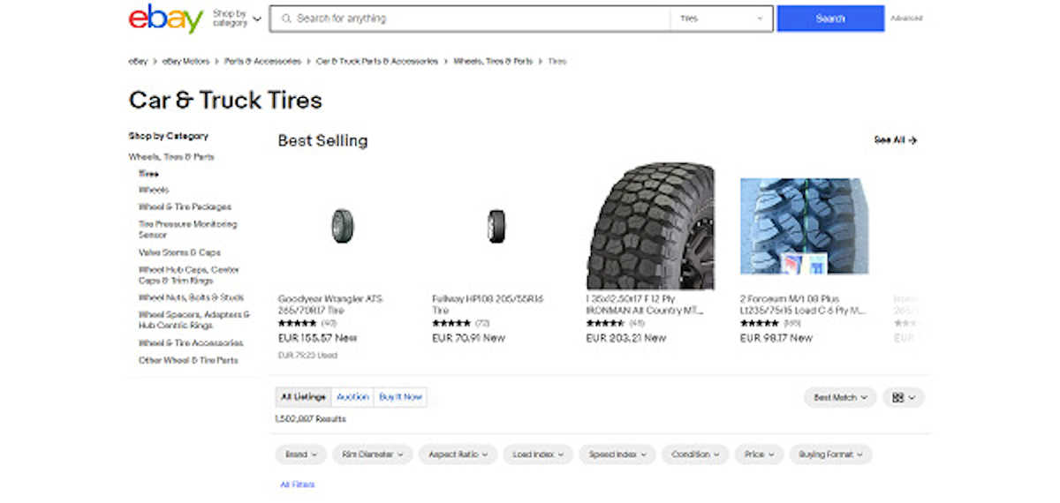Click the search magnifier icon

pos(285,19)
